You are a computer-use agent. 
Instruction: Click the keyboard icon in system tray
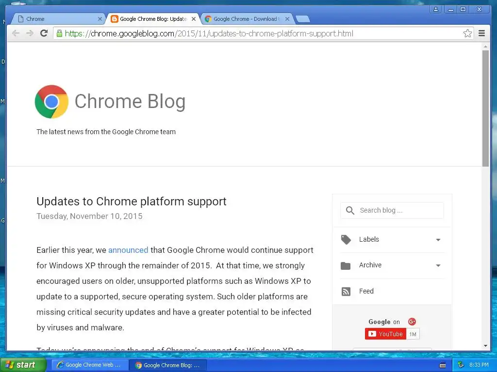443,365
